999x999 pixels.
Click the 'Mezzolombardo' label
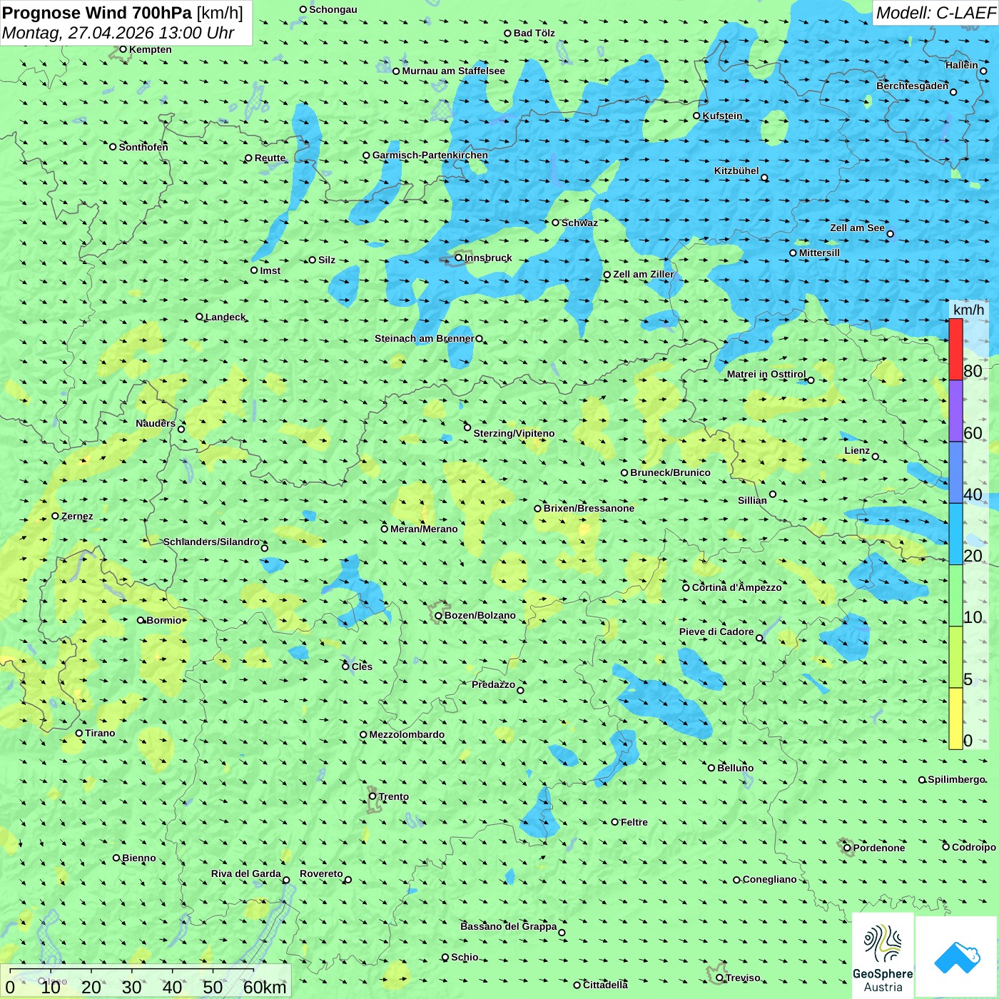pos(407,734)
